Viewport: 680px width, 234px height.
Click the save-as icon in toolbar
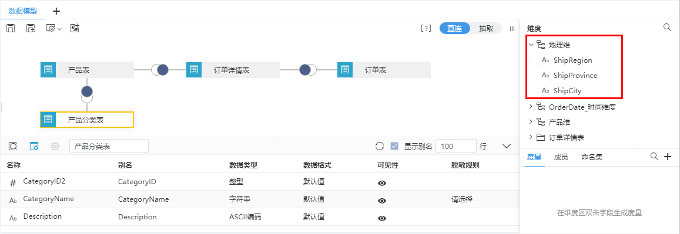coord(31,28)
